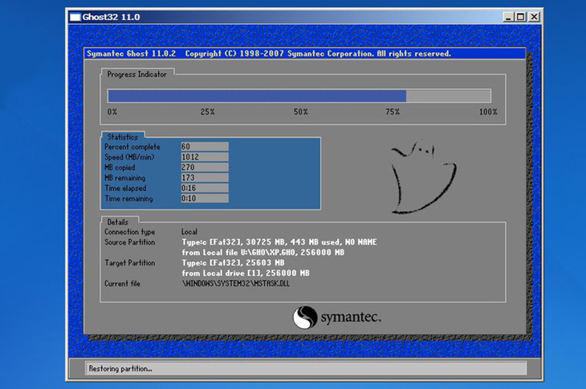Click the MB remaining label

[x=124, y=178]
